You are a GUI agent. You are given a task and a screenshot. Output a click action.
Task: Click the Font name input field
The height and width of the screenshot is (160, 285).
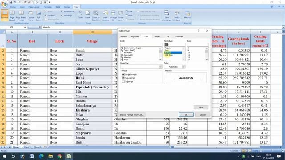(x=141, y=44)
